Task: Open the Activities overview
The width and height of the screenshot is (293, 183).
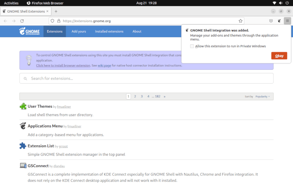Action: point(11,3)
